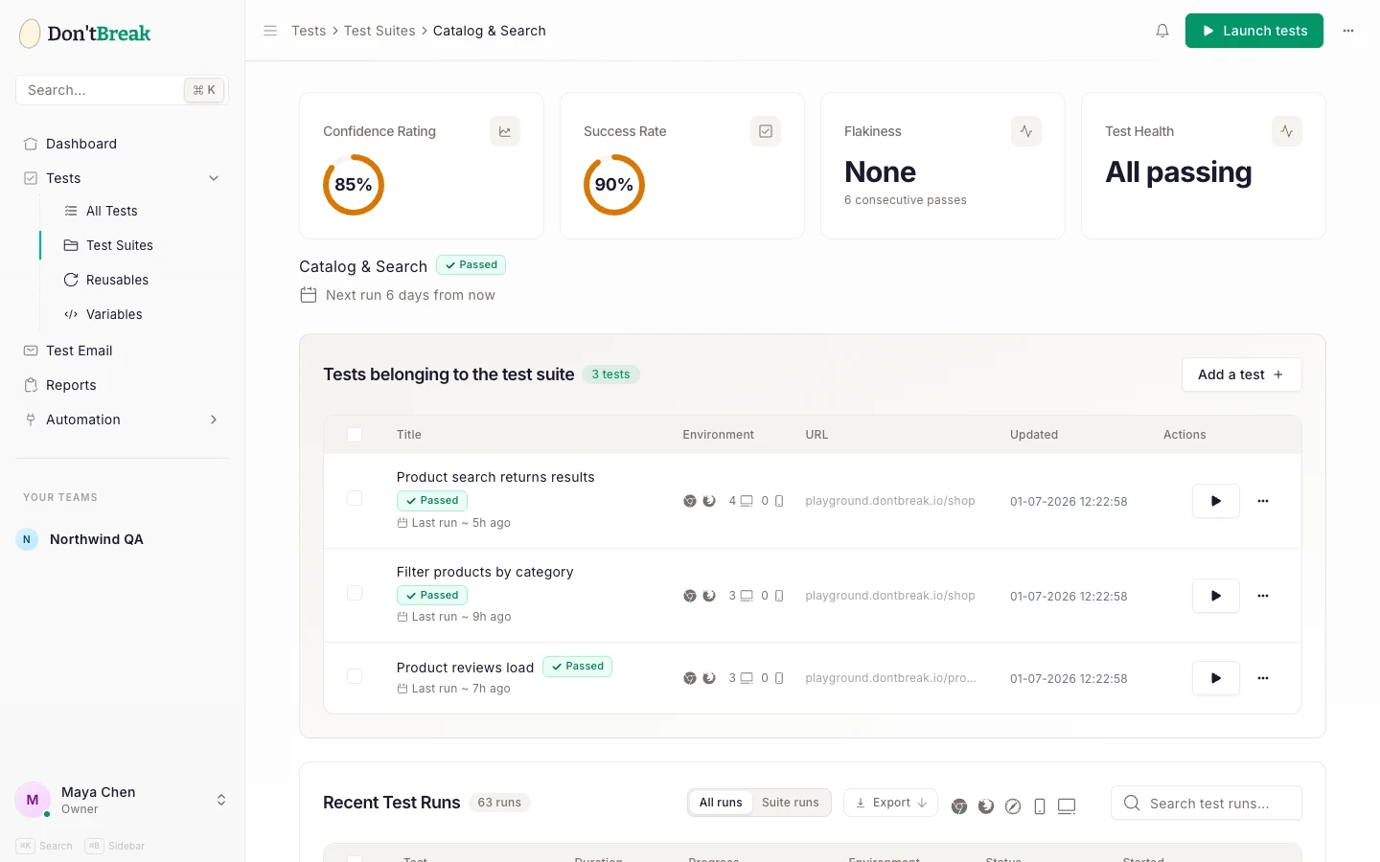Click the 63 runs badge
1380x862 pixels.
[x=499, y=803]
